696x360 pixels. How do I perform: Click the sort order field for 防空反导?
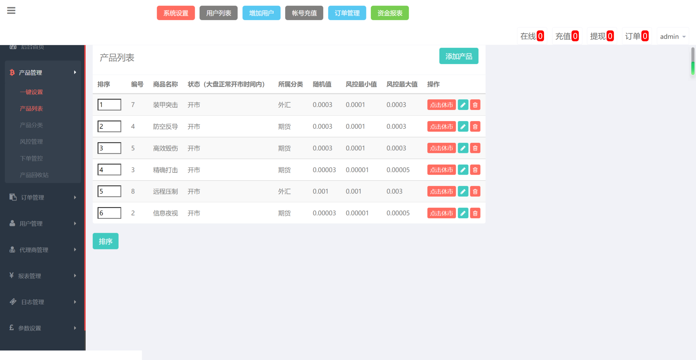coord(109,126)
